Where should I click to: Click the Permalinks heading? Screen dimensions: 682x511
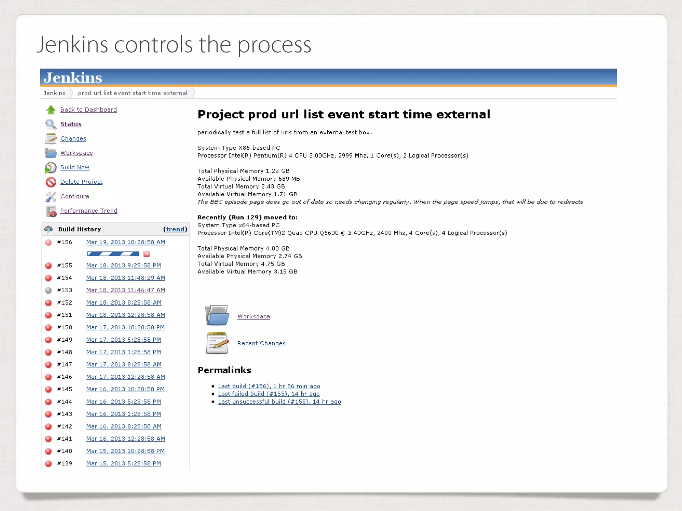[224, 370]
